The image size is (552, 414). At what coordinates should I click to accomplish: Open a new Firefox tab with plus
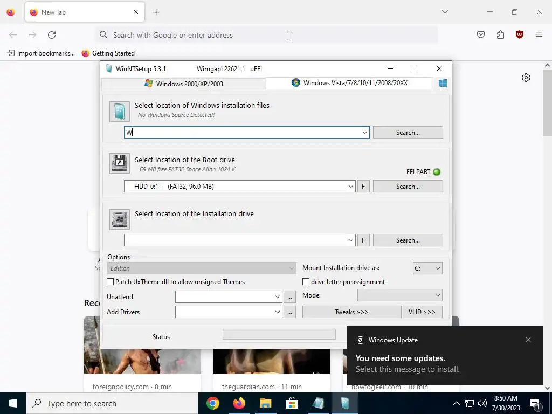(156, 12)
